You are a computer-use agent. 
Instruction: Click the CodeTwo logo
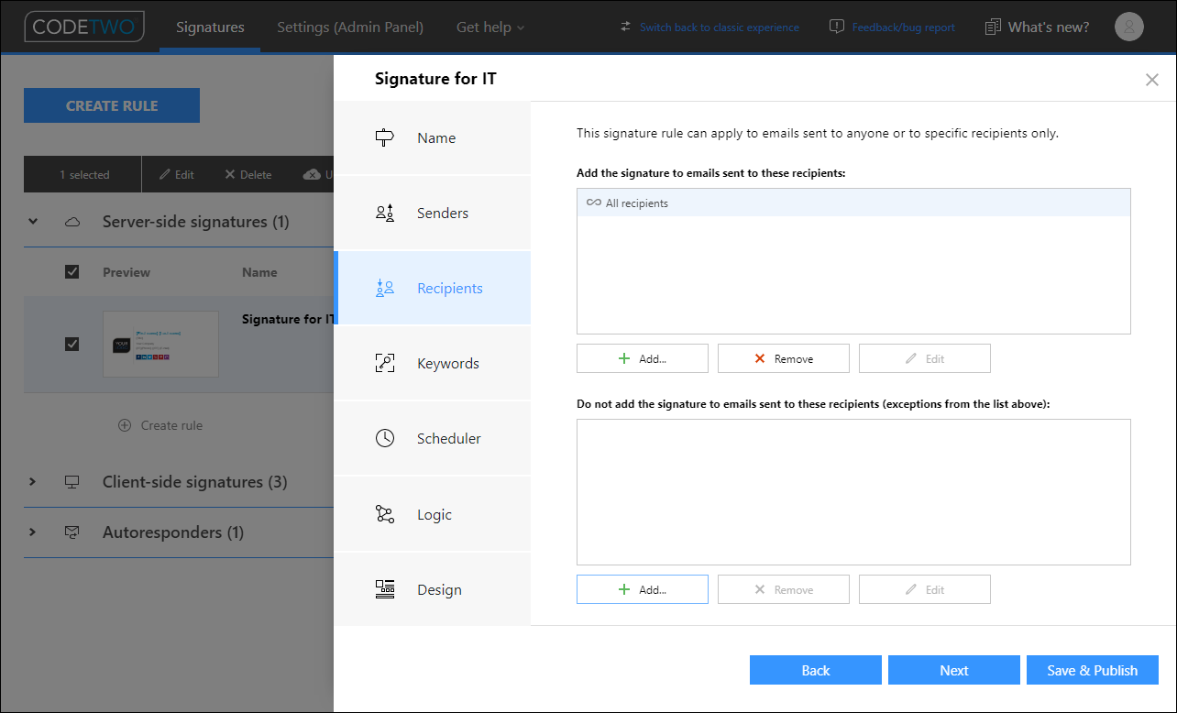[84, 27]
